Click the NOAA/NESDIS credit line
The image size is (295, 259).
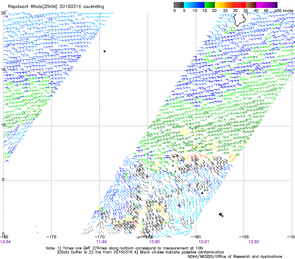pyautogui.click(x=235, y=257)
